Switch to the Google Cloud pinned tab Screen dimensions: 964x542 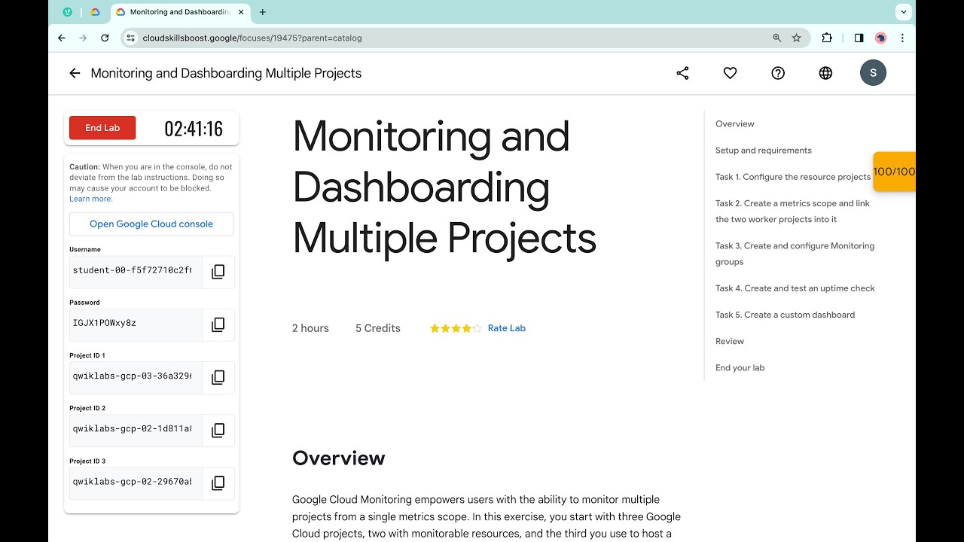(95, 12)
